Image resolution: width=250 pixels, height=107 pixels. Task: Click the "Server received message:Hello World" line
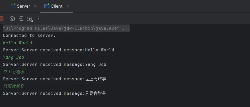(58, 50)
